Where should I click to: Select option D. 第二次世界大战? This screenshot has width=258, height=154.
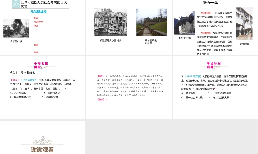[219, 97]
